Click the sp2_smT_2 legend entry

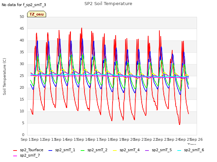pos(94,150)
